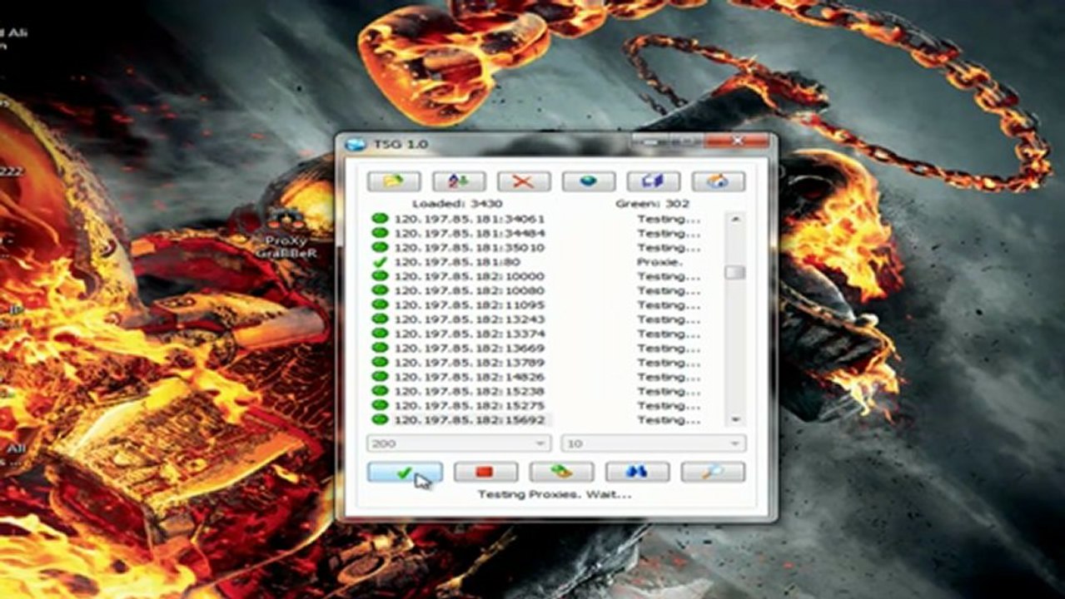1065x599 pixels.
Task: Click green dot beside 120.197.85.182:15692
Action: pyautogui.click(x=380, y=420)
